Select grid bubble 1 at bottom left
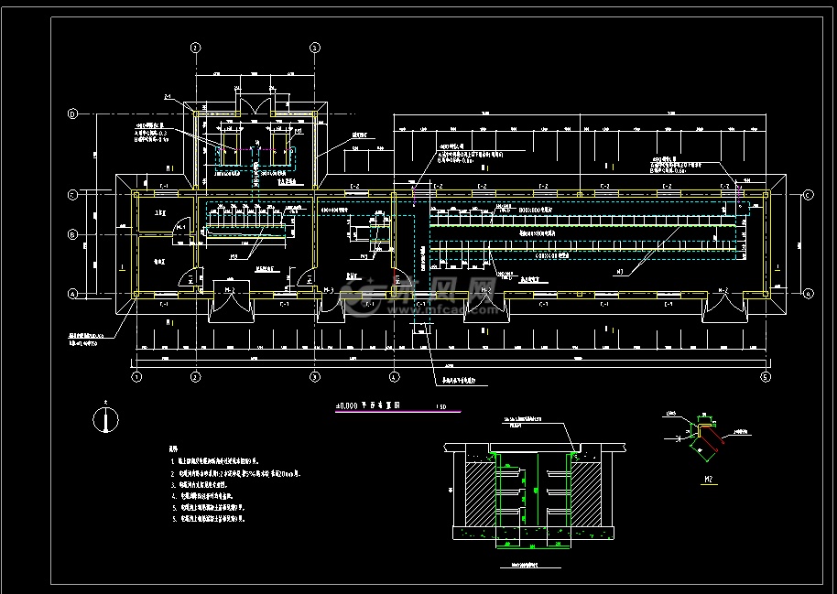The height and width of the screenshot is (594, 837). click(136, 376)
